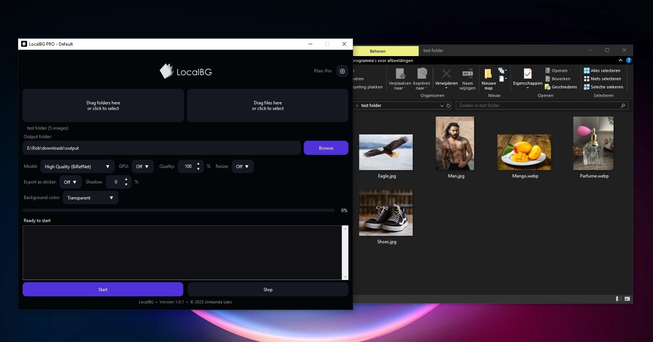Decrease the Quality value with down arrow
653x342 pixels.
198,169
